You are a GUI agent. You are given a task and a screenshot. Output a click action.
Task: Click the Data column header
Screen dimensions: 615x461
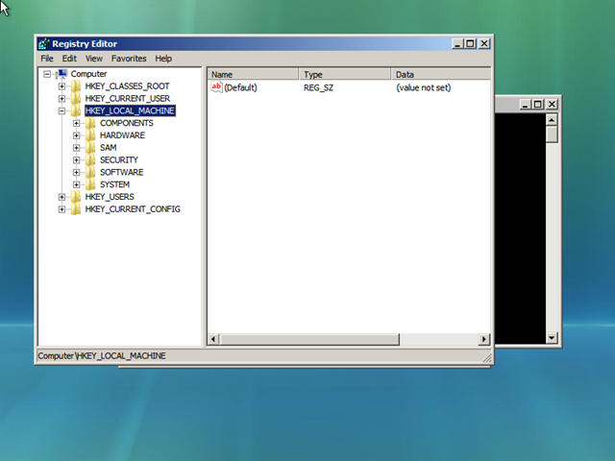[441, 74]
